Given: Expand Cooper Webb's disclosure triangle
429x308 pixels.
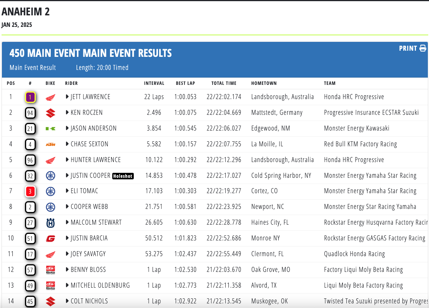Looking at the screenshot, I should tap(67, 207).
